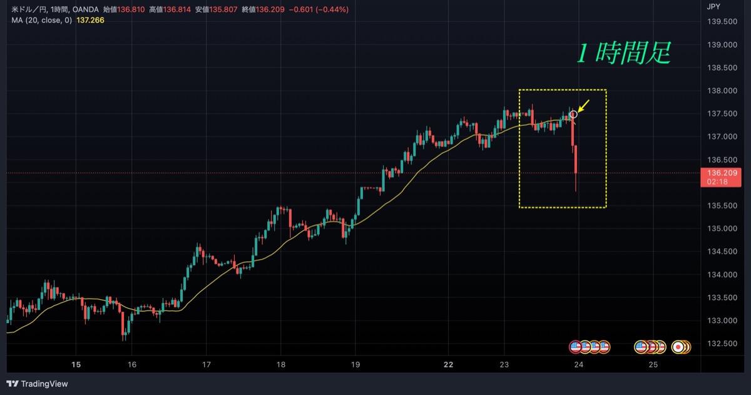
Task: Open the Japan flag economic event icon
Action: point(677,346)
